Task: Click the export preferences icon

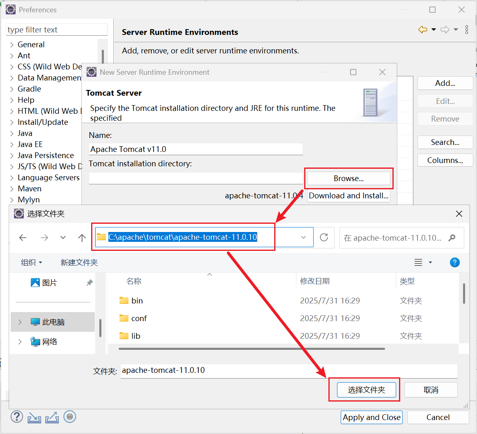Action: tap(52, 418)
